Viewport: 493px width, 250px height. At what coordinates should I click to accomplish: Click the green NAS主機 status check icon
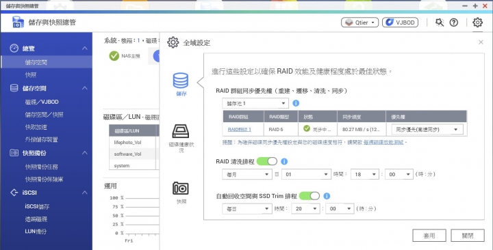[114, 56]
